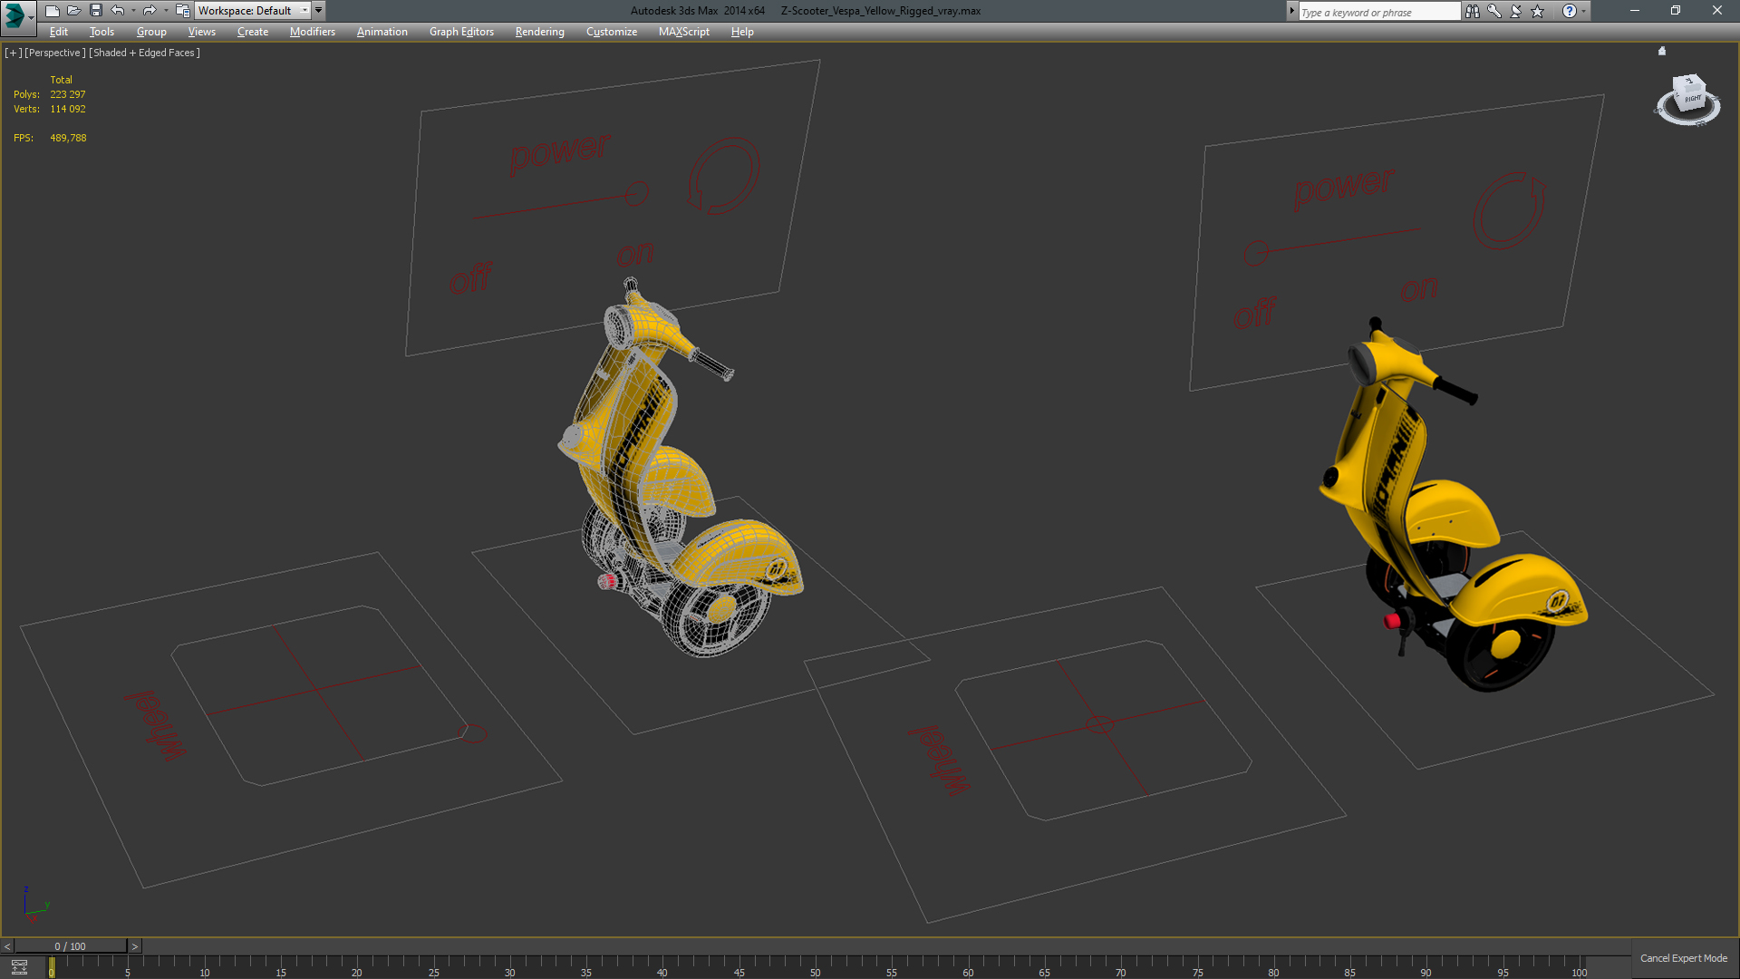Click the 0 / 100 time slider
The image size is (1740, 979).
(71, 946)
